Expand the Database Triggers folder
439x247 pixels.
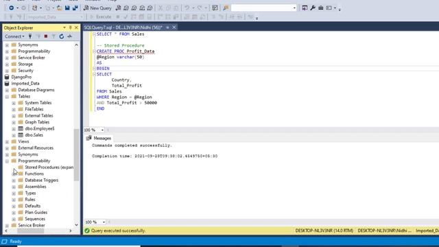tap(14, 180)
